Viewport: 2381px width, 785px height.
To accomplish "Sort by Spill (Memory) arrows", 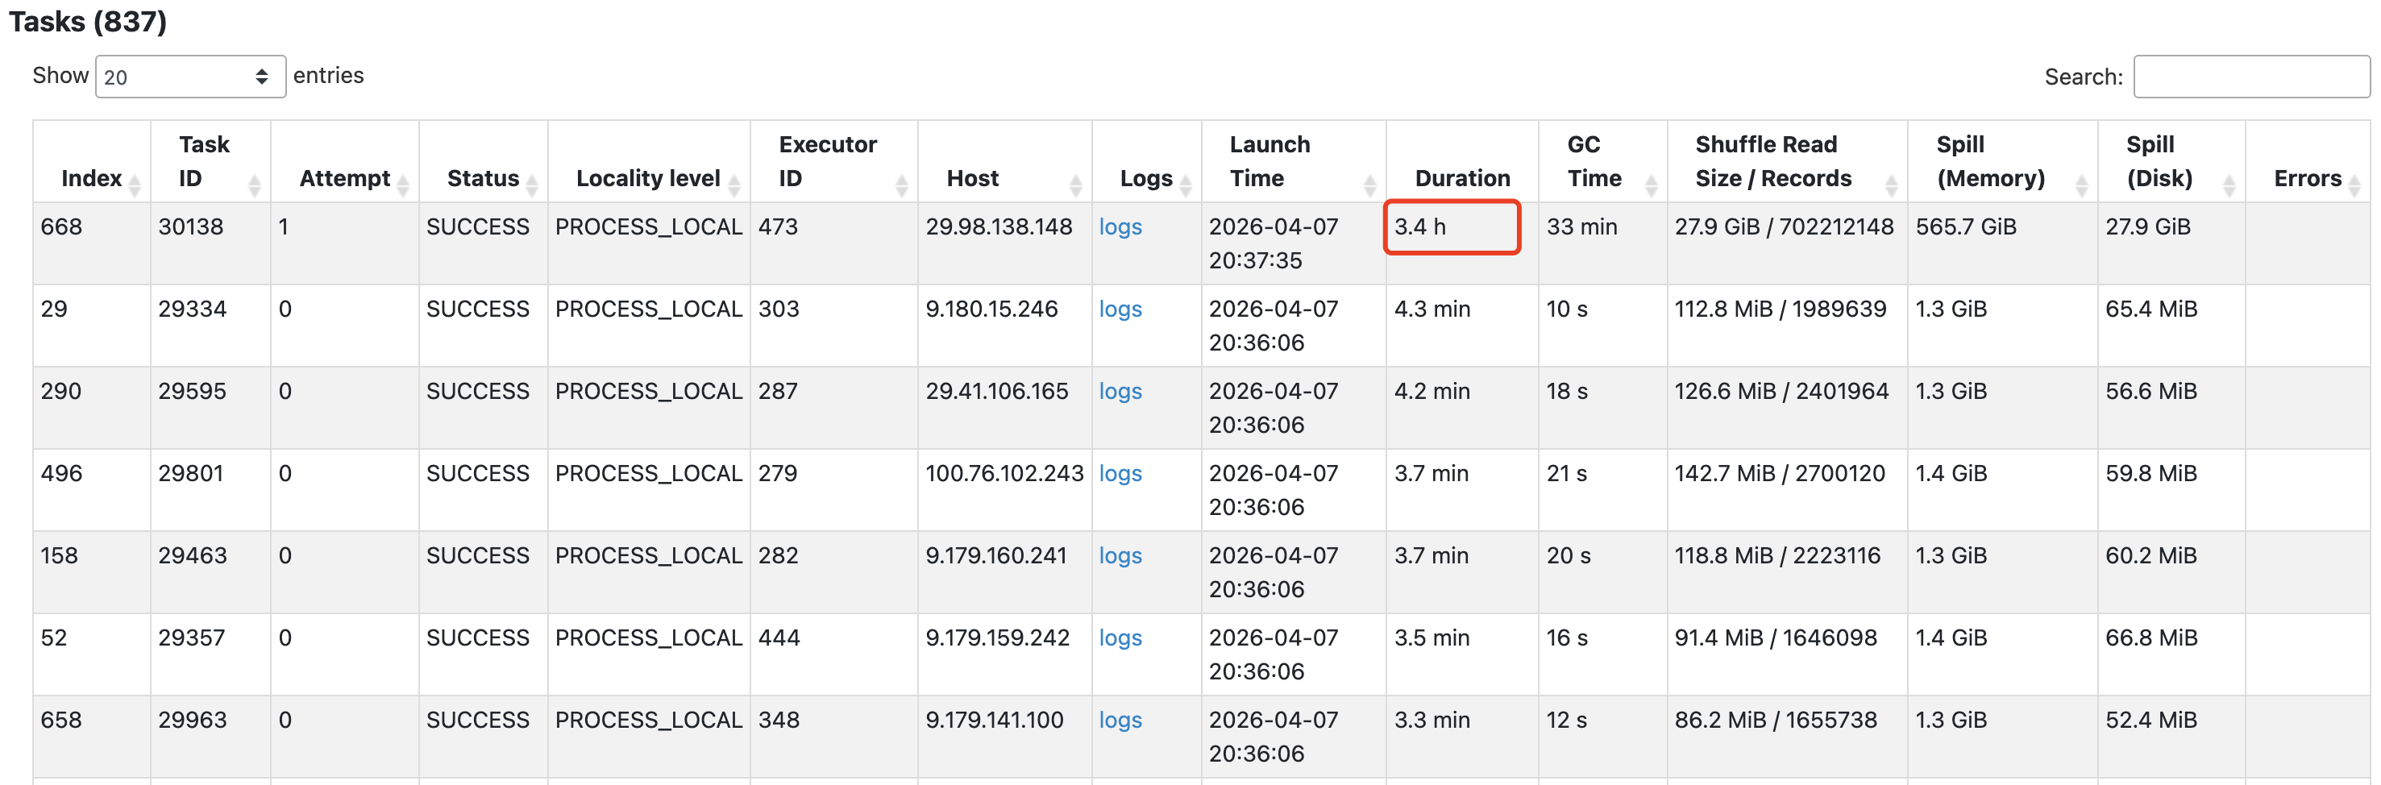I will coord(2081,185).
